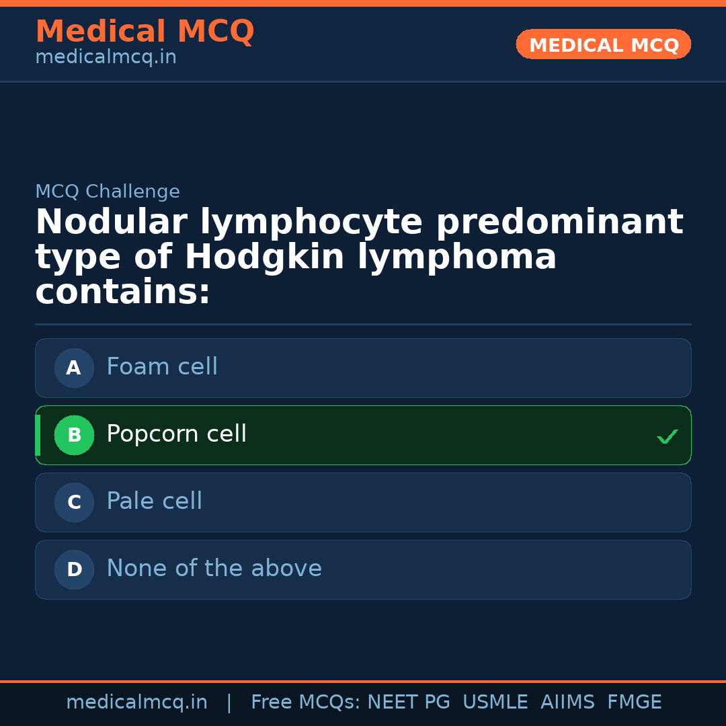The width and height of the screenshot is (726, 726).
Task: Click the letter C circle icon
Action: point(74,502)
